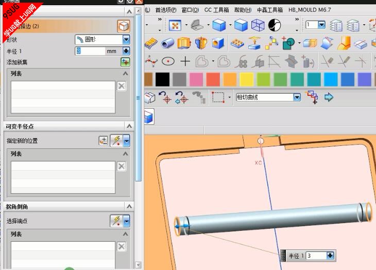Click the unite boolean icon
The image size is (376, 270).
coord(288,43)
